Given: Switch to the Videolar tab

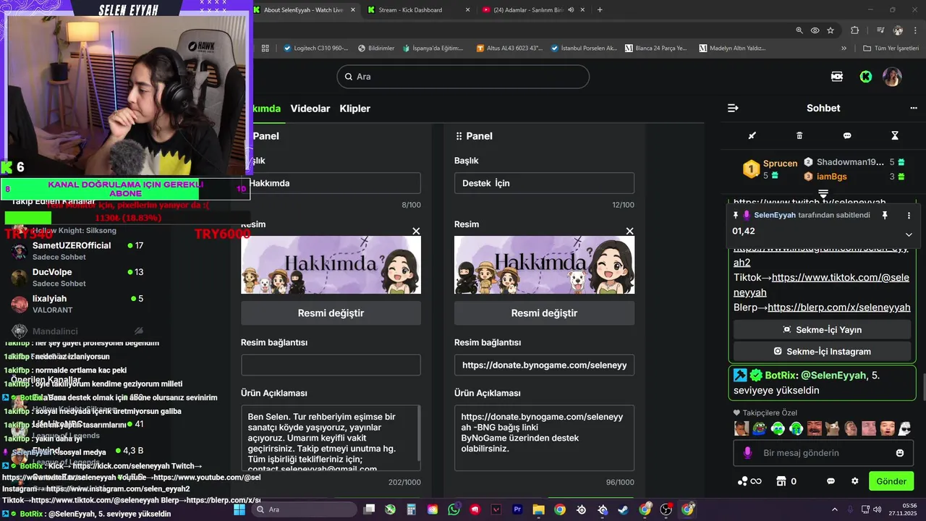Looking at the screenshot, I should click(310, 109).
